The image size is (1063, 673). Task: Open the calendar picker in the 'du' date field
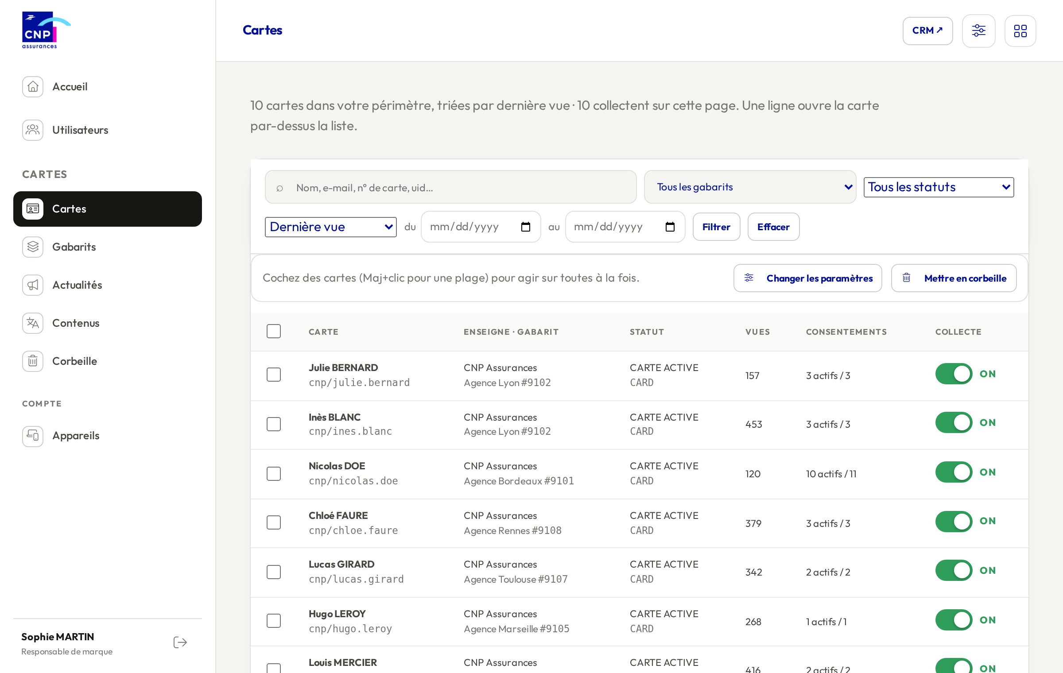526,227
